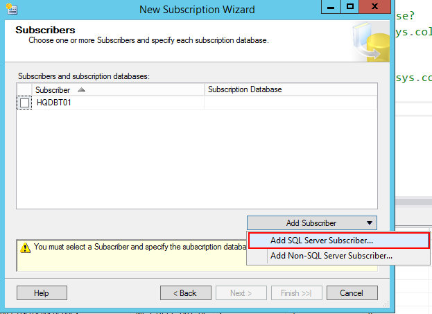Choose Add Non-SQL Server Subscriber...

coord(331,256)
